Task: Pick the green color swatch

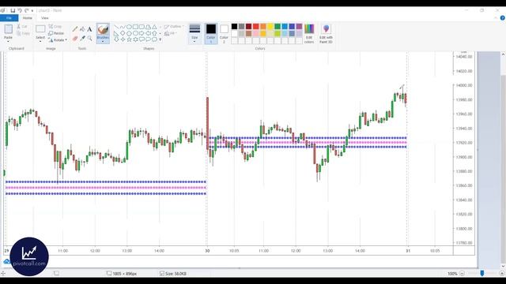Action: pos(278,26)
